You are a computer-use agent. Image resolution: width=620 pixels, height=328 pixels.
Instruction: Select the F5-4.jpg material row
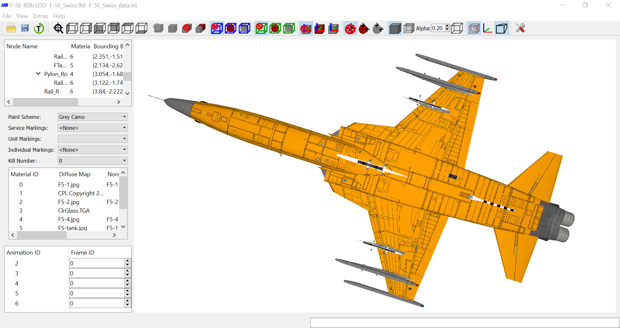pos(64,219)
